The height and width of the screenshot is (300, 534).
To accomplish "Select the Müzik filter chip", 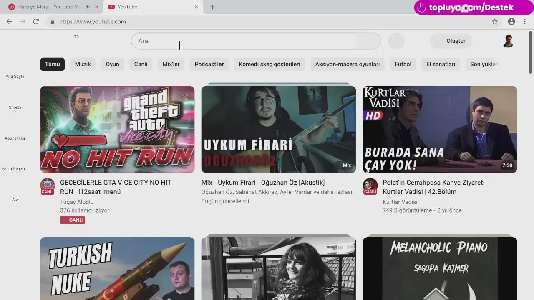I will (x=83, y=64).
